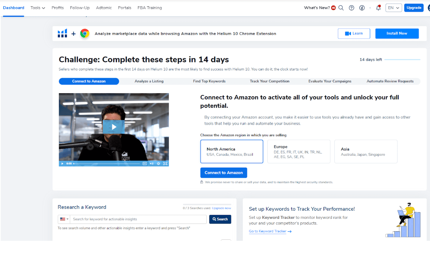Select the Europe selling region
This screenshot has width=430, height=263.
[x=299, y=151]
